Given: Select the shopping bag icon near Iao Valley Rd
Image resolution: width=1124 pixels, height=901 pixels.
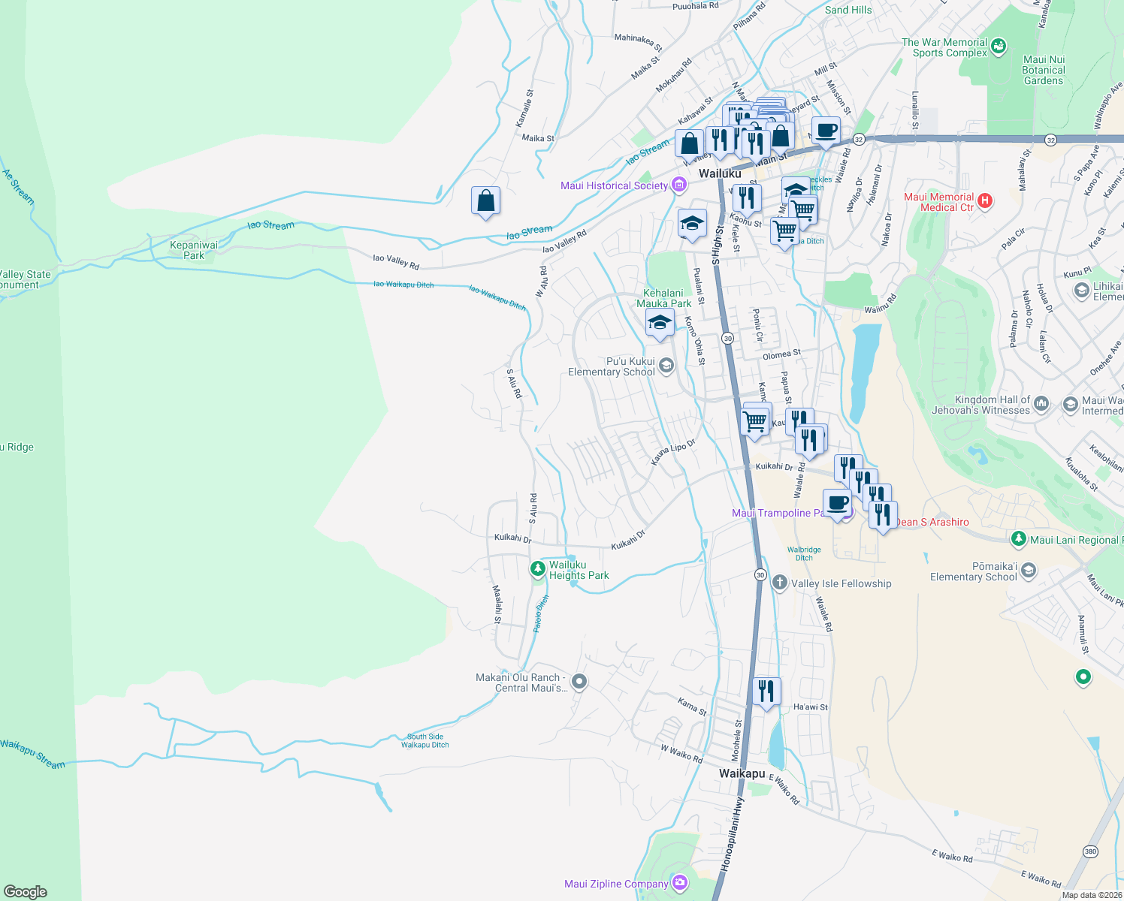Looking at the screenshot, I should pos(485,200).
